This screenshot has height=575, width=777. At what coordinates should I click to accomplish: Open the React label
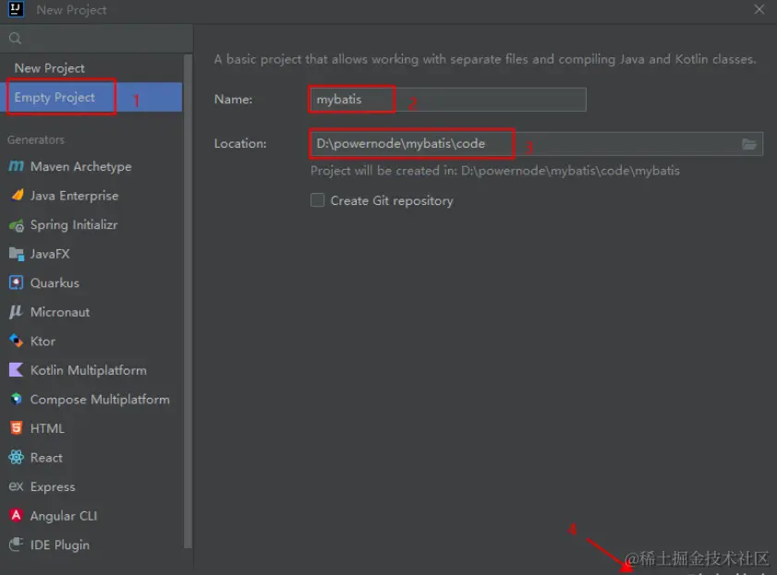[46, 458]
